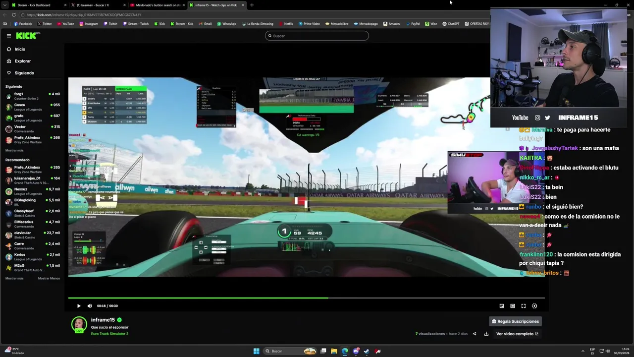
Task: Open the browser tab list chevron
Action: (x=4, y=5)
